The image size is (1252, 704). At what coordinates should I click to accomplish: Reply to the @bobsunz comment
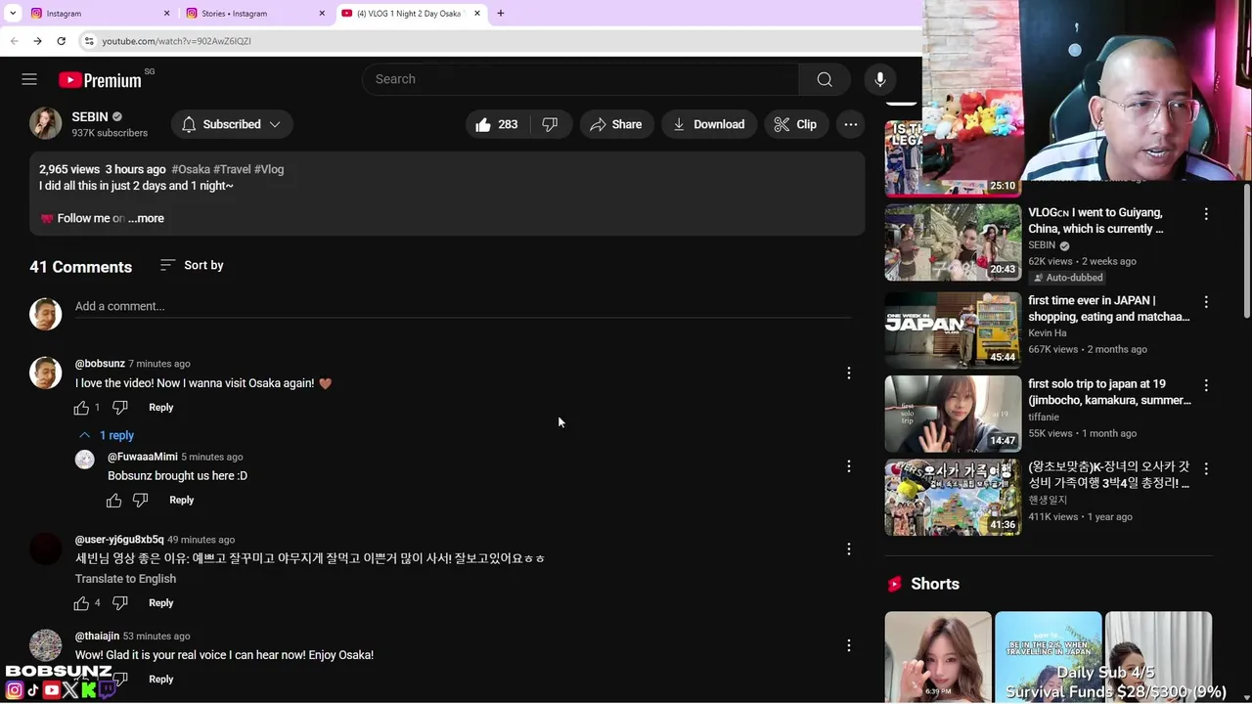pos(160,408)
